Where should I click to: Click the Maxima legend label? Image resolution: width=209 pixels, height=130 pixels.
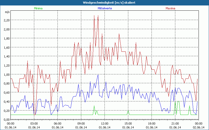170,8
